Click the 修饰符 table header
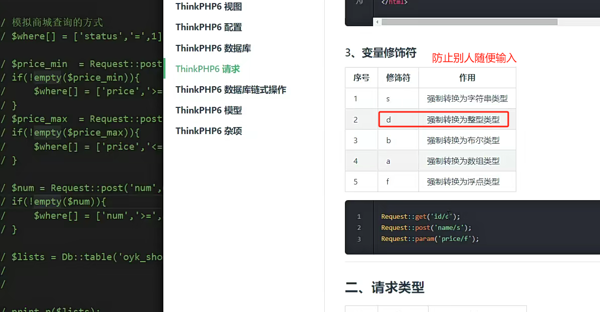Screen dimensions: 600x312 (398, 78)
